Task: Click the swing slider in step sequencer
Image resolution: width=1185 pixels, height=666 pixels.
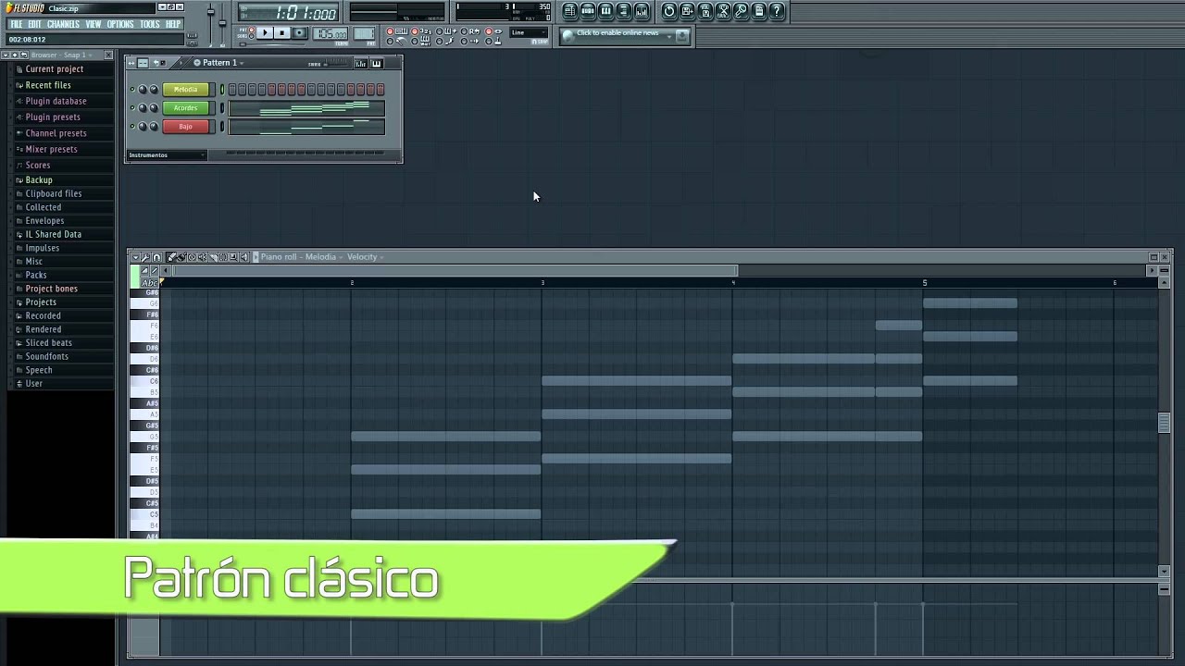Action: (336, 64)
